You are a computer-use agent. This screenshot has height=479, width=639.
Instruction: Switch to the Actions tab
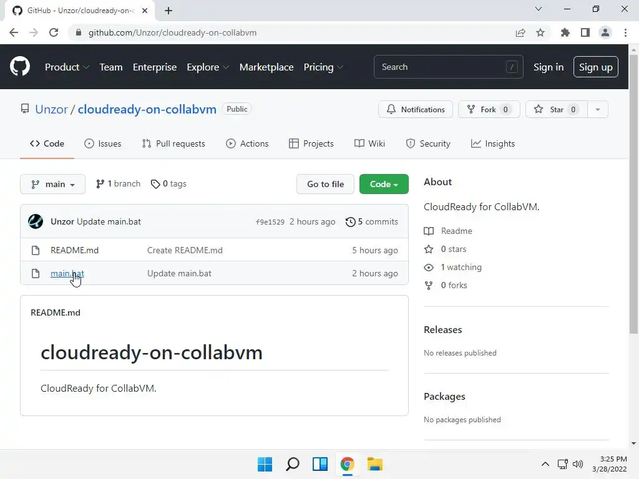[247, 143]
